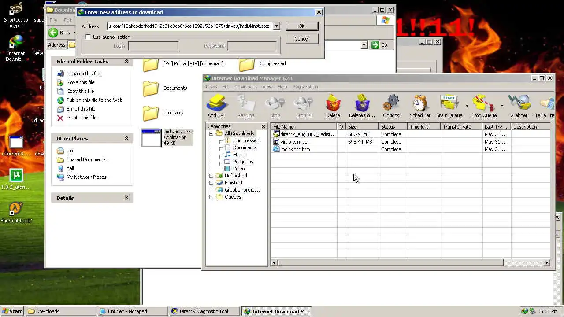
Task: Select the imdiskinst.exe file icon
Action: pyautogui.click(x=151, y=138)
